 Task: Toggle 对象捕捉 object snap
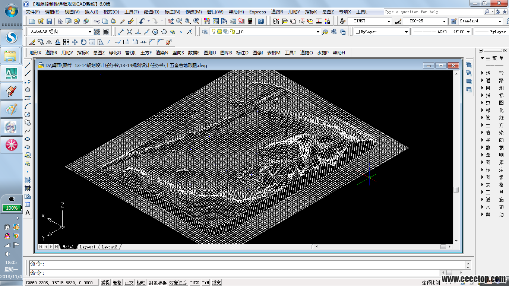(x=158, y=283)
